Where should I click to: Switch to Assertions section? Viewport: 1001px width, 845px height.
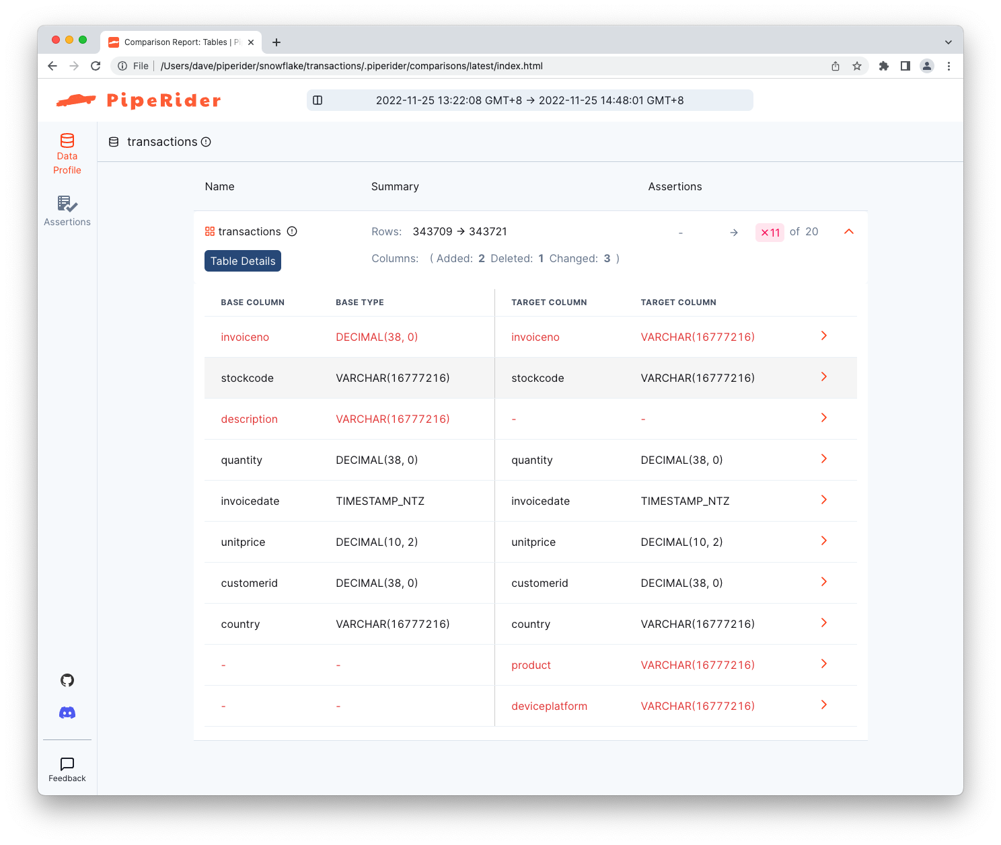[67, 211]
